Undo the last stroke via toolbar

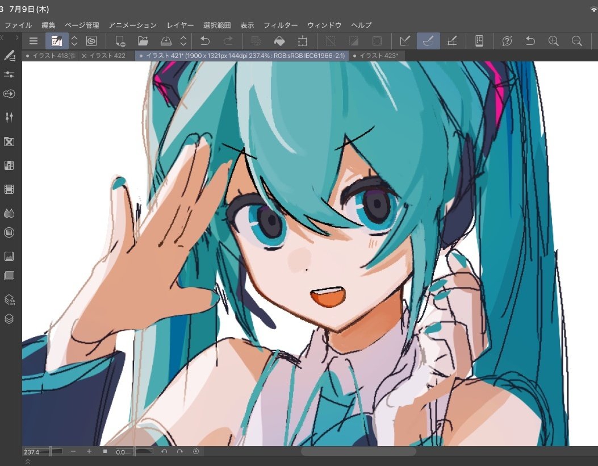point(205,41)
